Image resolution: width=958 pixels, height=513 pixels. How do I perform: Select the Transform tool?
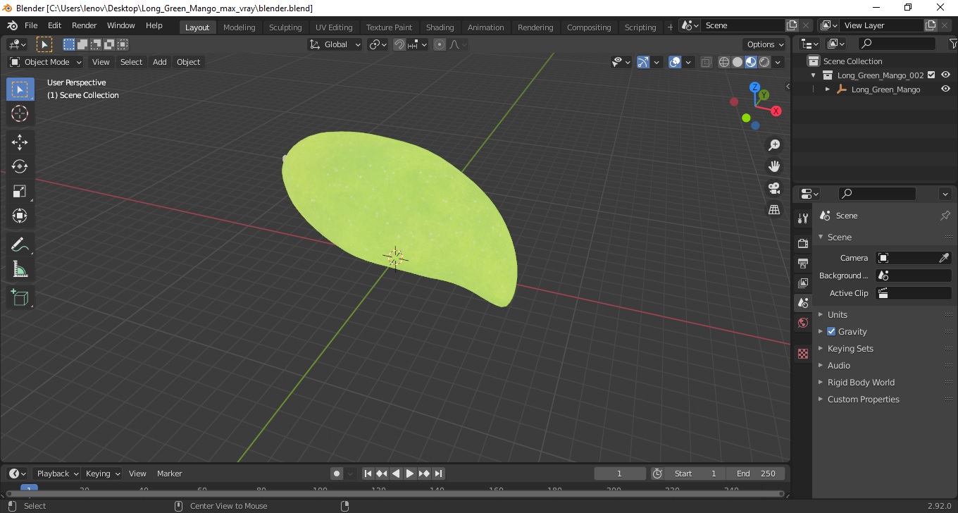(x=20, y=216)
